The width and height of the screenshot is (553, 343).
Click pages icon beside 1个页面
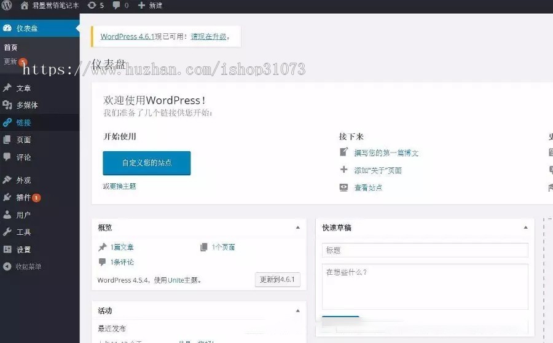(x=204, y=247)
